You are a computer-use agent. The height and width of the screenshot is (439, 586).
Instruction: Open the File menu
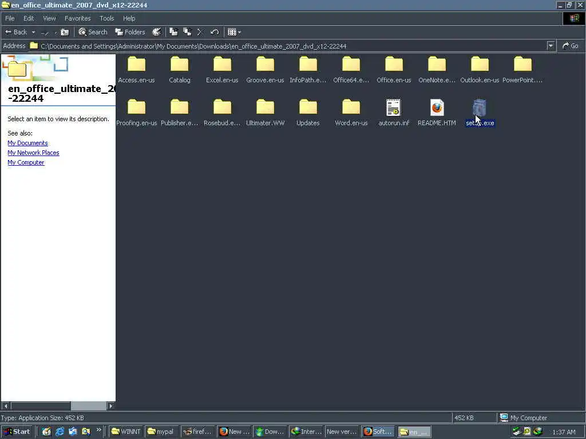point(10,18)
